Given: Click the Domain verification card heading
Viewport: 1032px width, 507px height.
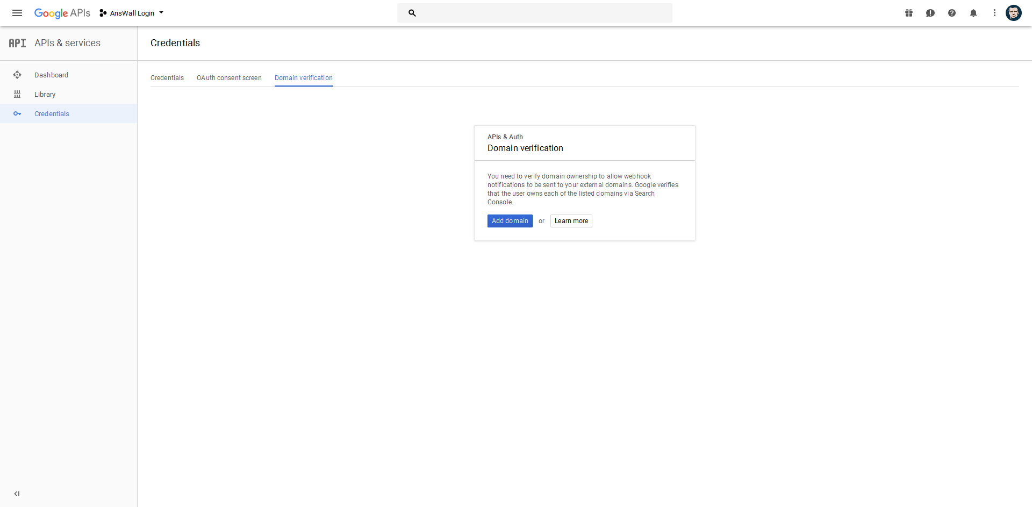Looking at the screenshot, I should tap(525, 148).
